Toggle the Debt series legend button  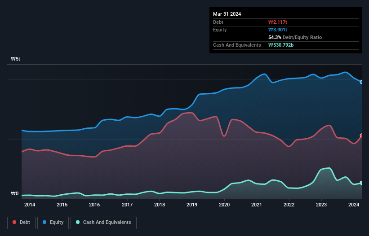point(22,223)
